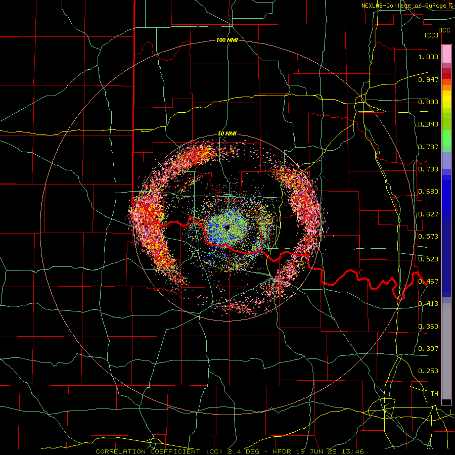The width and height of the screenshot is (455, 455).
Task: Click the DCC label above the color bar
Action: click(x=444, y=30)
